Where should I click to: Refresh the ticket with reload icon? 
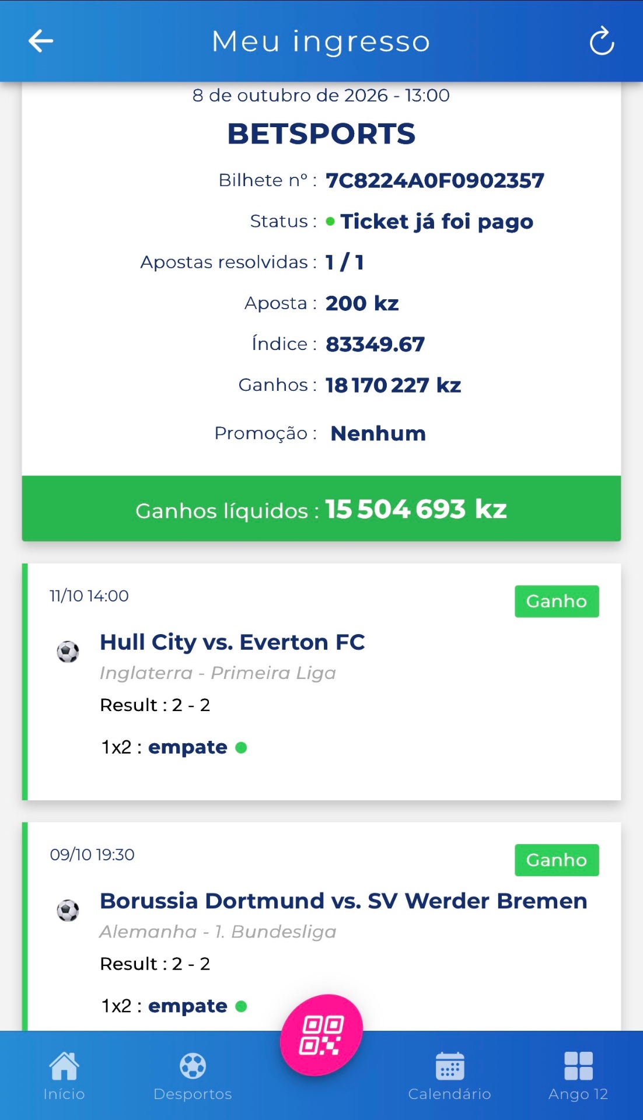click(602, 41)
